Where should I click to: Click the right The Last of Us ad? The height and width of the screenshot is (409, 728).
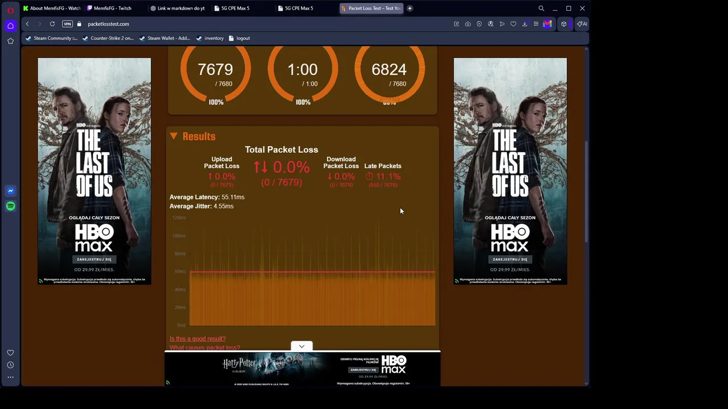(510, 171)
